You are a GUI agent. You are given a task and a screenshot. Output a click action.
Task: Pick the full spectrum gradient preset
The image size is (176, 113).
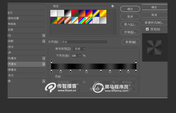[x=82, y=20]
